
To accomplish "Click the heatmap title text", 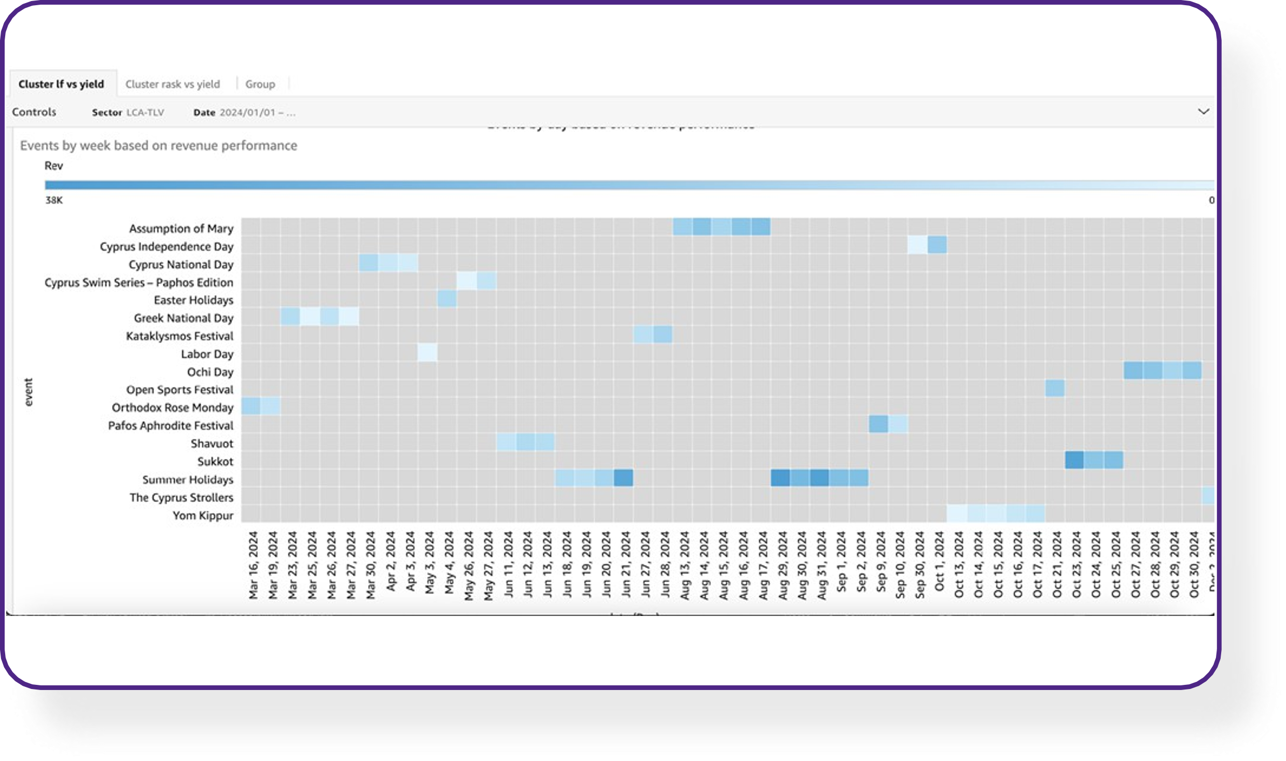I will coord(159,146).
